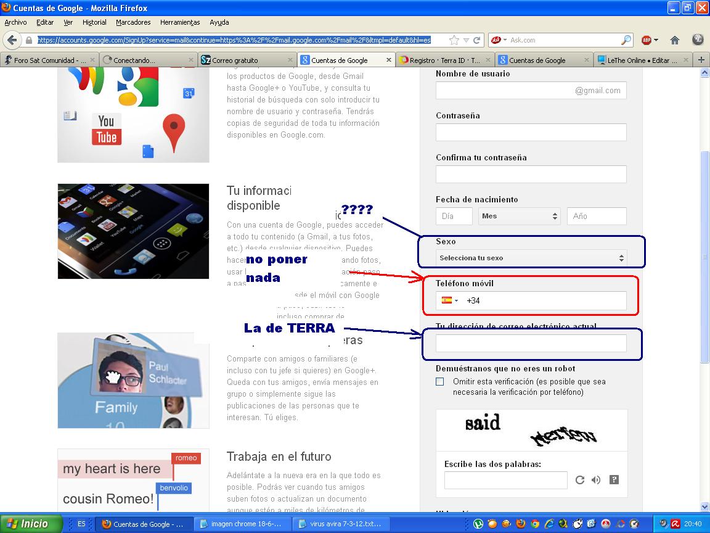
Task: Click in the Contraseña field
Action: point(531,133)
